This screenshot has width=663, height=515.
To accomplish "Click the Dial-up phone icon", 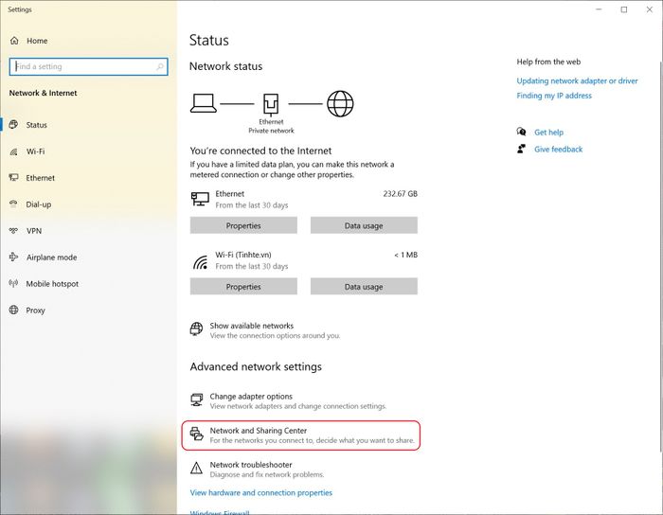I will coord(13,204).
